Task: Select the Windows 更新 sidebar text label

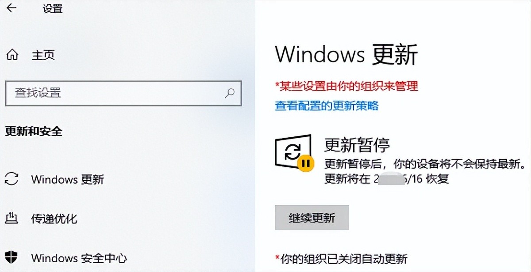Action: point(68,180)
